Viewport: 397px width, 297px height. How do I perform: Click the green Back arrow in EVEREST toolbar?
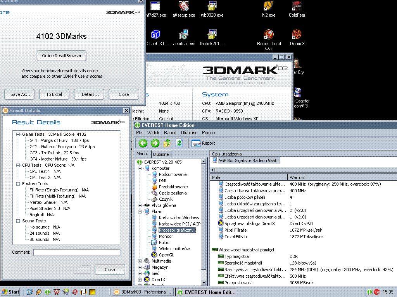tap(143, 143)
